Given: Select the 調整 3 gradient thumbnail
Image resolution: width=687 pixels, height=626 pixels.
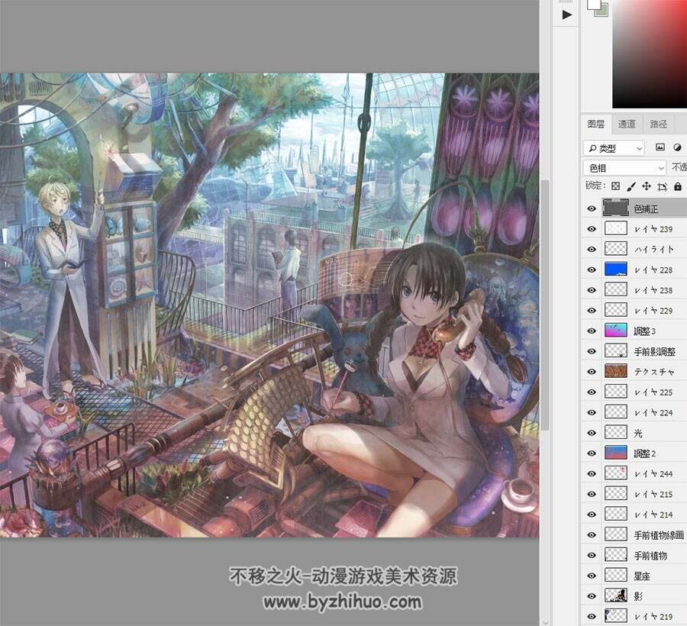Looking at the screenshot, I should [x=615, y=331].
